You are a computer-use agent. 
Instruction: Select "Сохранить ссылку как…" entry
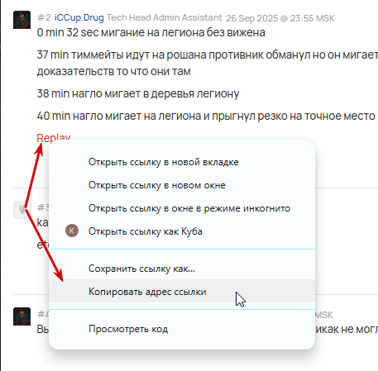[x=182, y=269]
